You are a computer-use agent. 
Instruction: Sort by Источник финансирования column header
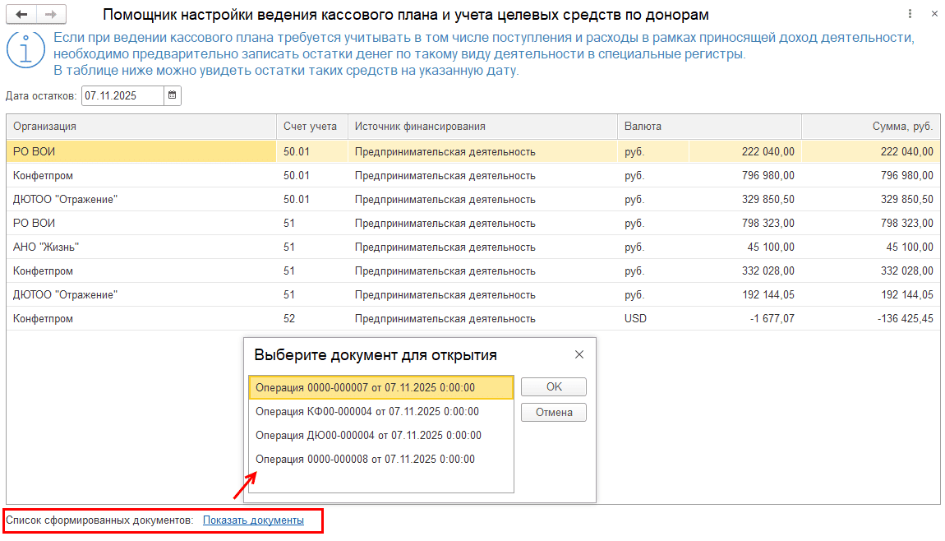482,127
